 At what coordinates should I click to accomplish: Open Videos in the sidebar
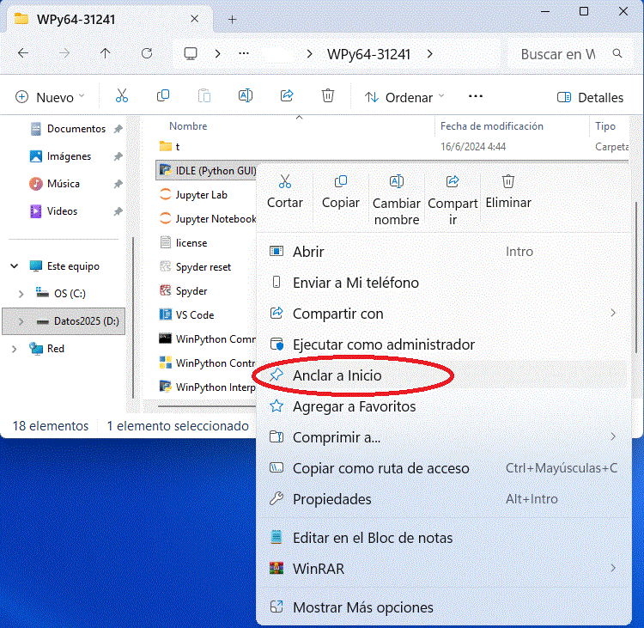[53, 211]
